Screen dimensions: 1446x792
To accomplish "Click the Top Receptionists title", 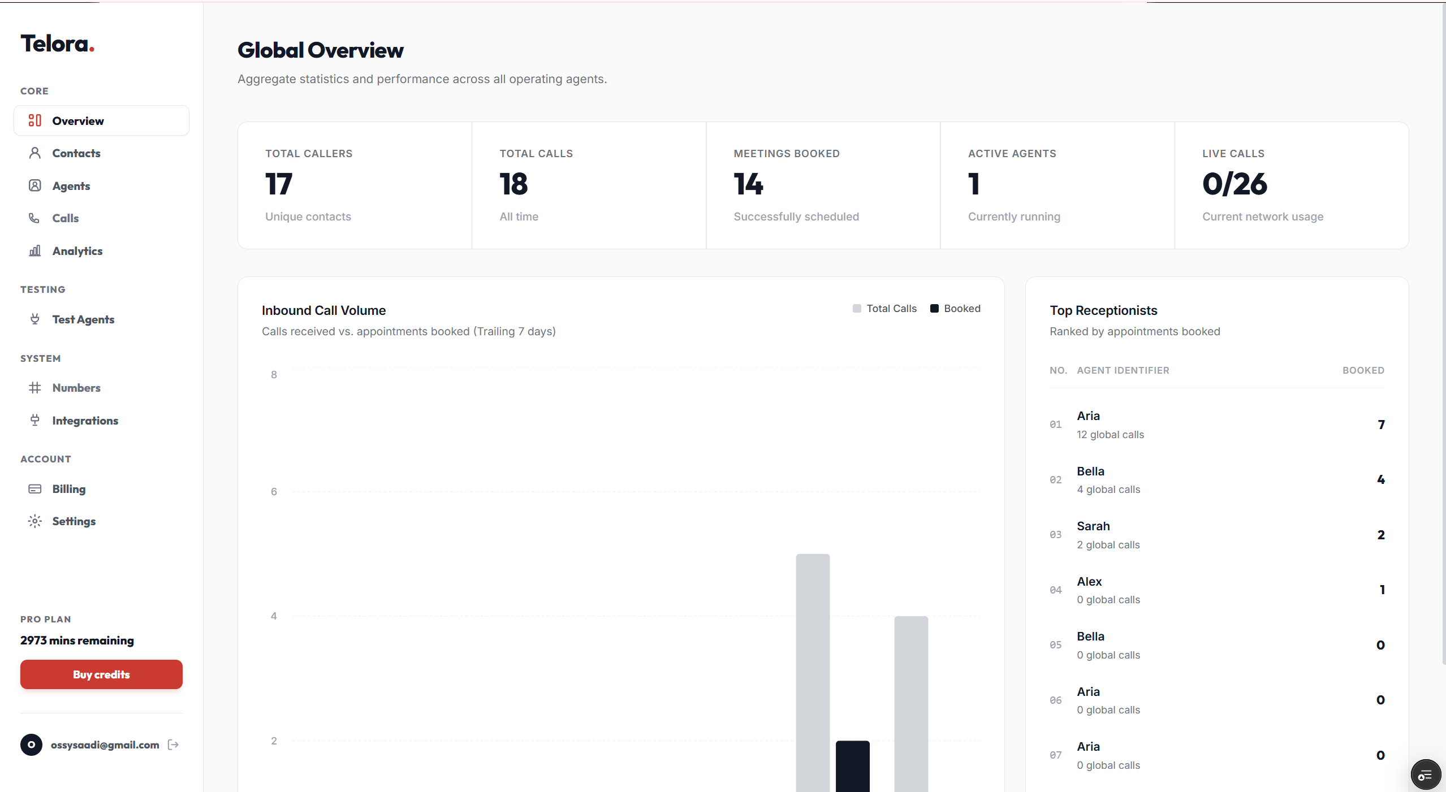I will coord(1103,310).
